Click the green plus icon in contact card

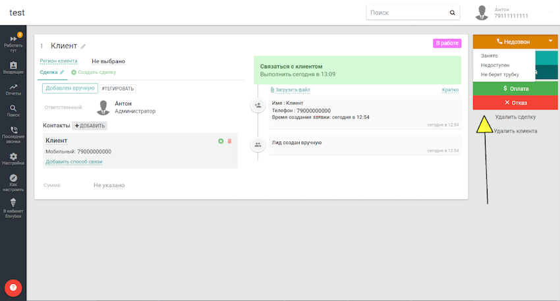tap(221, 141)
